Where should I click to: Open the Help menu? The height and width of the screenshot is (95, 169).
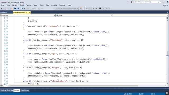pyautogui.click(x=69, y=5)
